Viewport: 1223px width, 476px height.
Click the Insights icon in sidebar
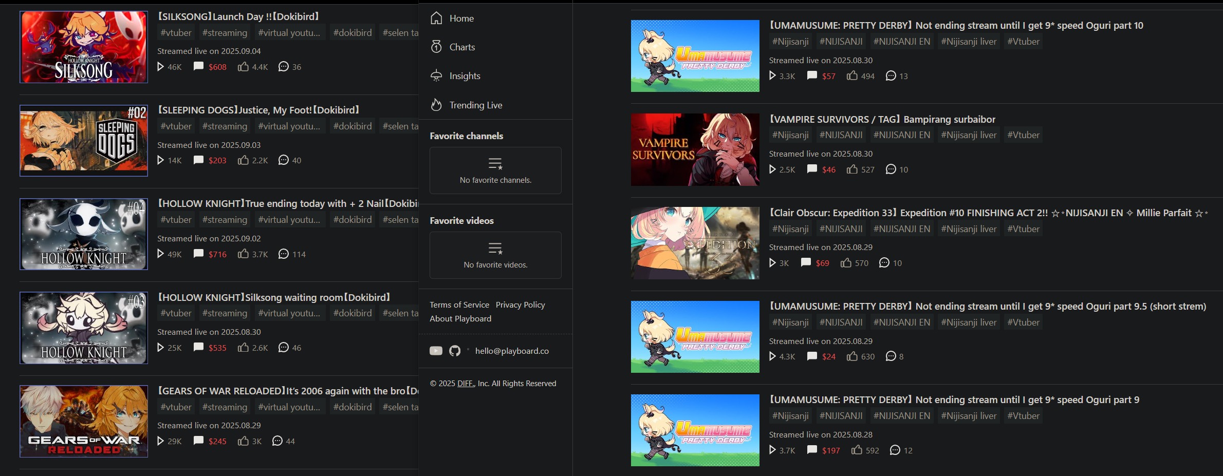[x=436, y=76]
